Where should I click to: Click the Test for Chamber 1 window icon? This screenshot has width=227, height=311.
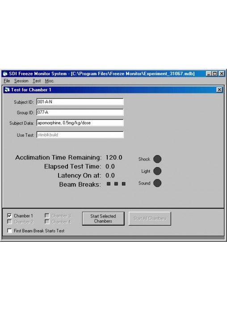[7, 90]
